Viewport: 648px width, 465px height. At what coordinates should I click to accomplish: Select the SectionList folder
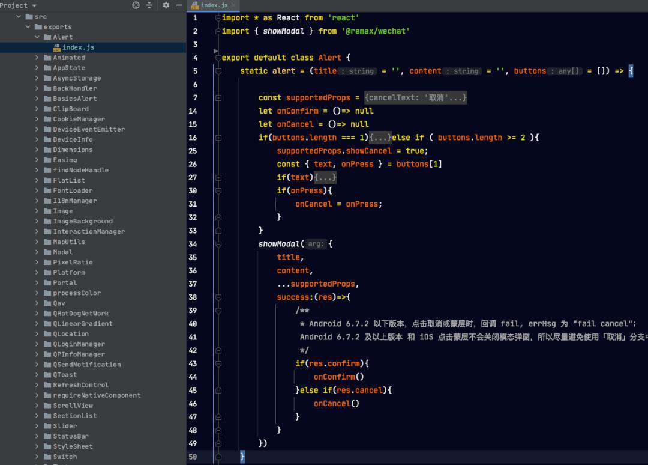point(75,416)
